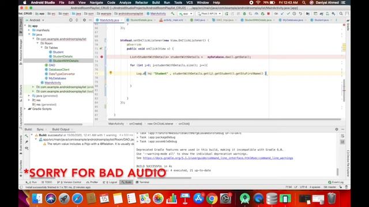Screen dimensions: 369x207
Task: Collapse the app module tree node
Action: pyautogui.click(x=25, y=26)
